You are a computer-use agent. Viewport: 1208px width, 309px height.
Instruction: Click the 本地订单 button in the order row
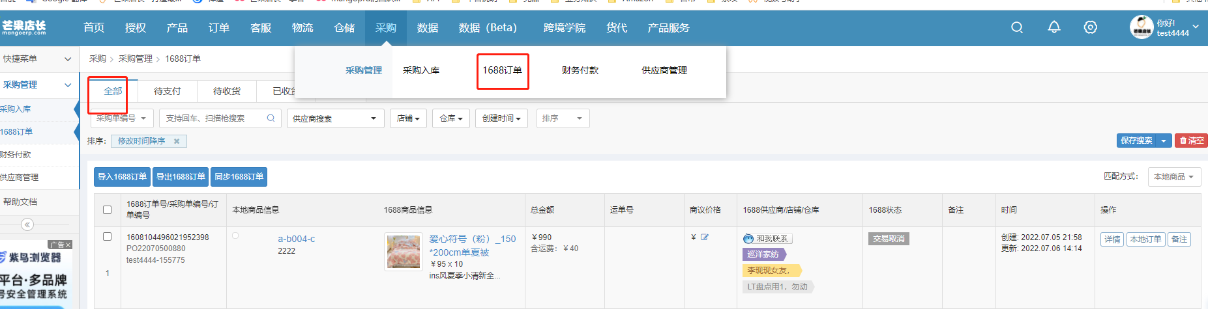coord(1145,239)
